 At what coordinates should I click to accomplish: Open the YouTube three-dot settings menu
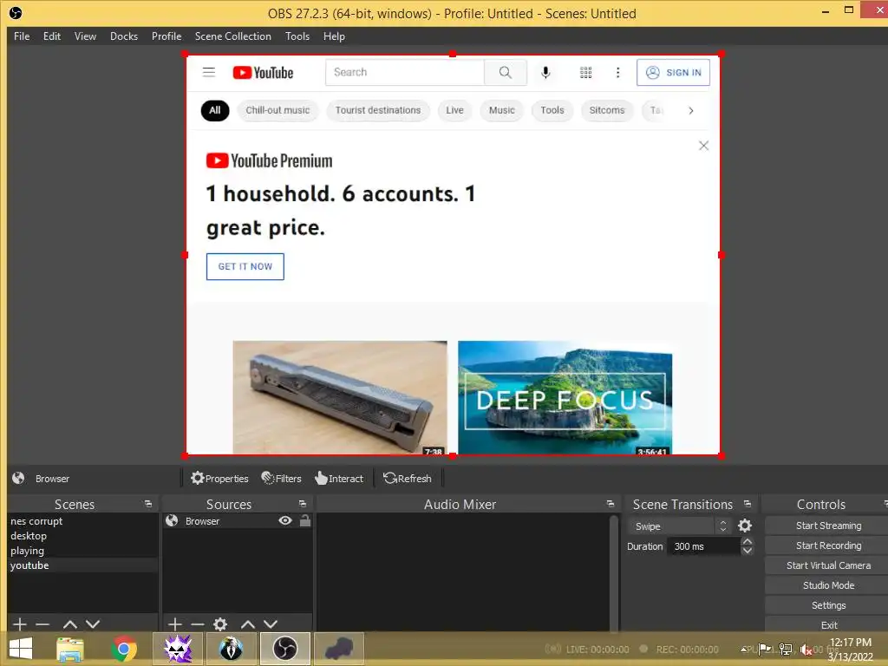(x=617, y=72)
